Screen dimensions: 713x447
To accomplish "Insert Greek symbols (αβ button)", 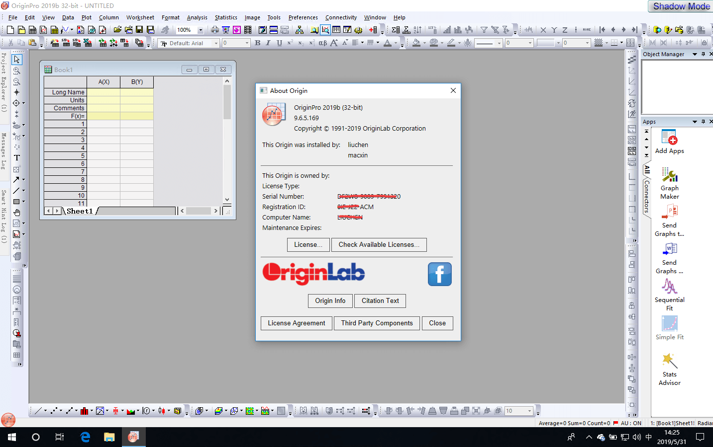I will coord(323,43).
